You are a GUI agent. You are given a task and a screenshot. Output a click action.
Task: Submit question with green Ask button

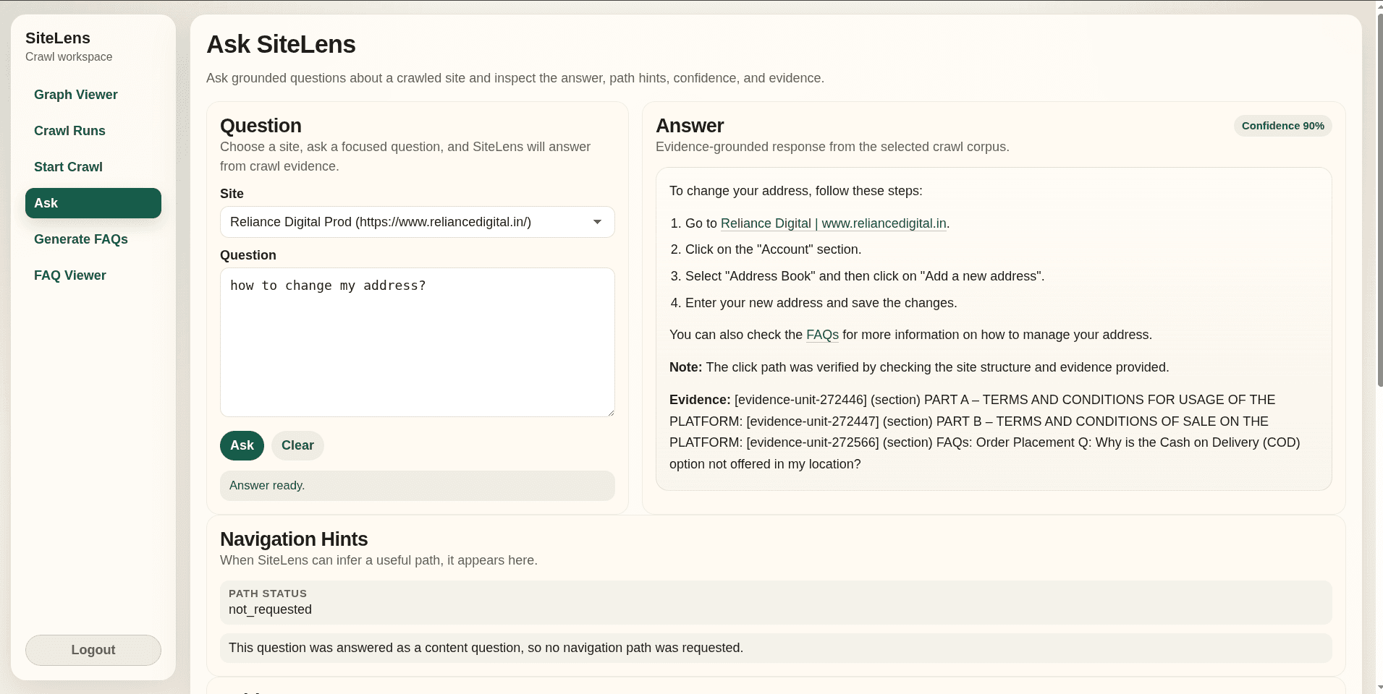tap(242, 445)
